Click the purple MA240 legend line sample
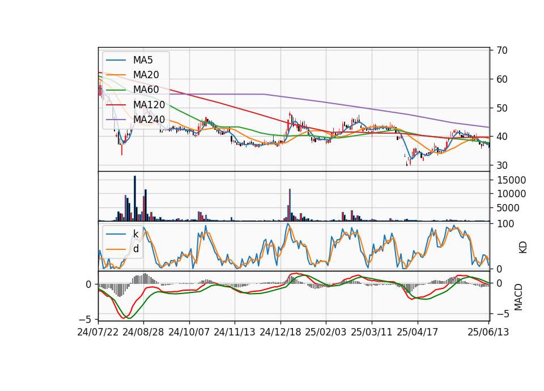The height and width of the screenshot is (391, 544). (116, 120)
